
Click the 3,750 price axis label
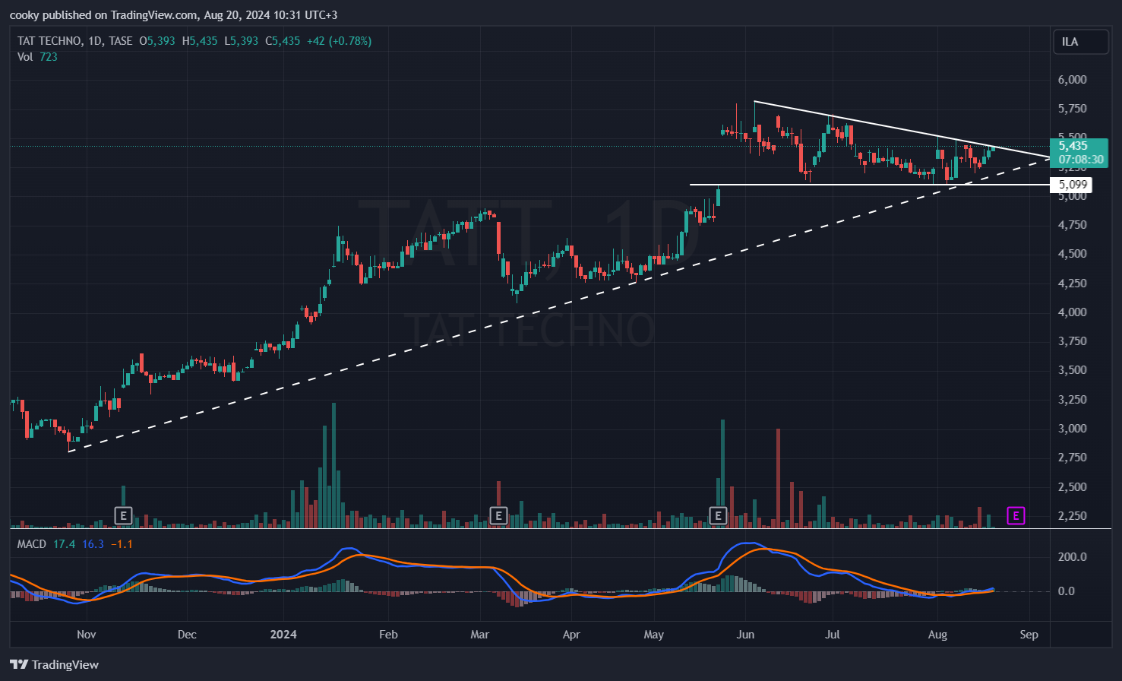tap(1072, 341)
